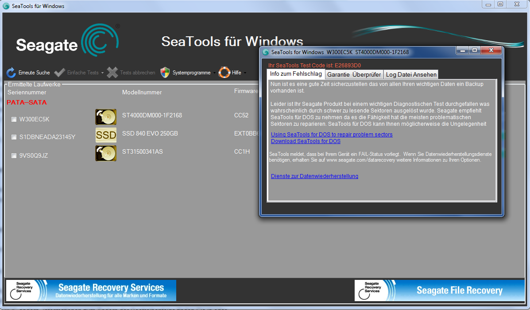This screenshot has width=530, height=310.
Task: Select serial number W300EC5K text
Action: click(34, 119)
